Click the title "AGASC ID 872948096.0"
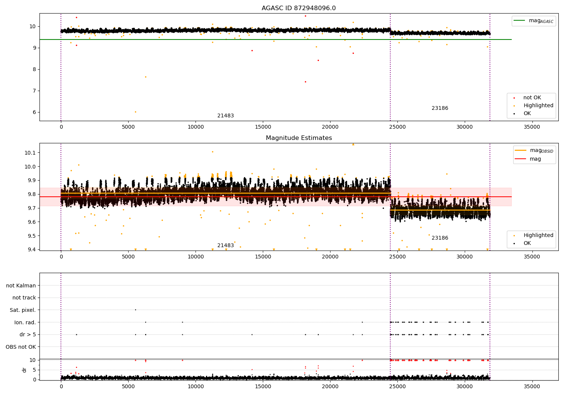 click(299, 8)
